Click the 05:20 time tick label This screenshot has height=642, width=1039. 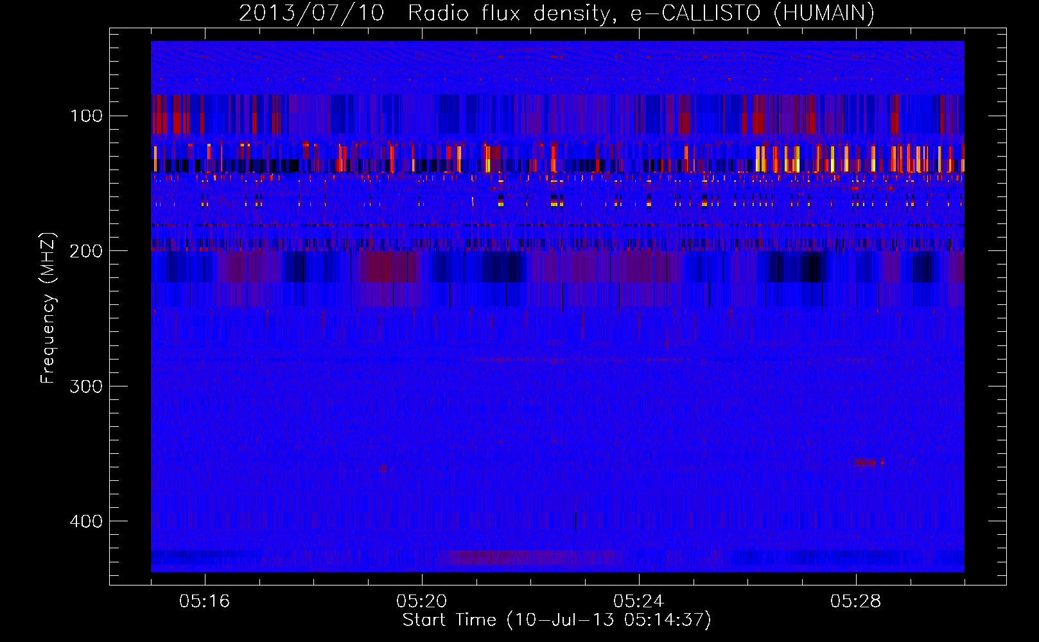coord(421,602)
